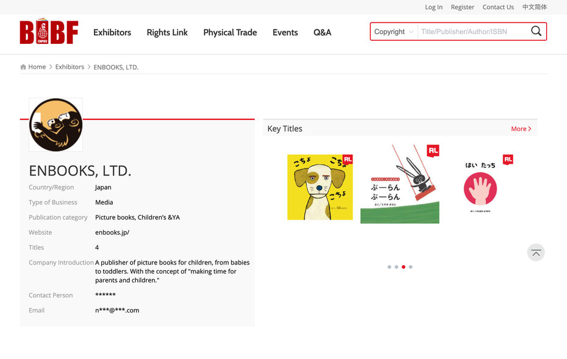Open the Q&A menu
The width and height of the screenshot is (567, 359).
click(x=322, y=32)
